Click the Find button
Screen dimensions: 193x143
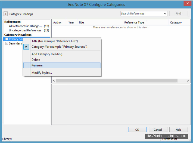point(179,13)
